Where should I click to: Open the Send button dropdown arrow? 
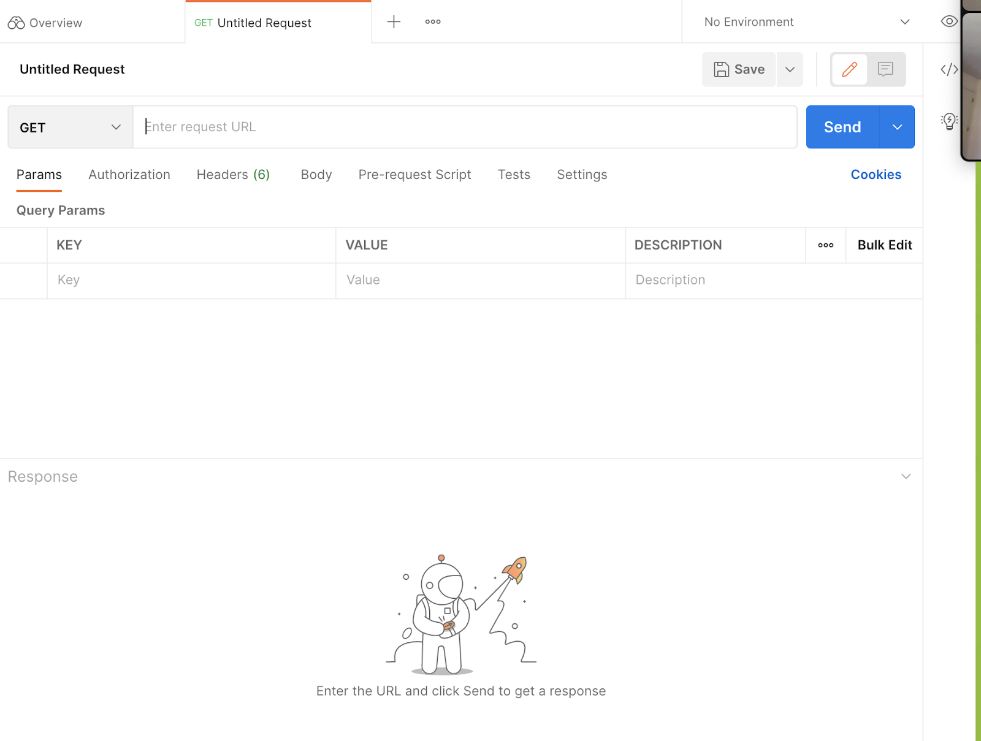click(x=897, y=127)
